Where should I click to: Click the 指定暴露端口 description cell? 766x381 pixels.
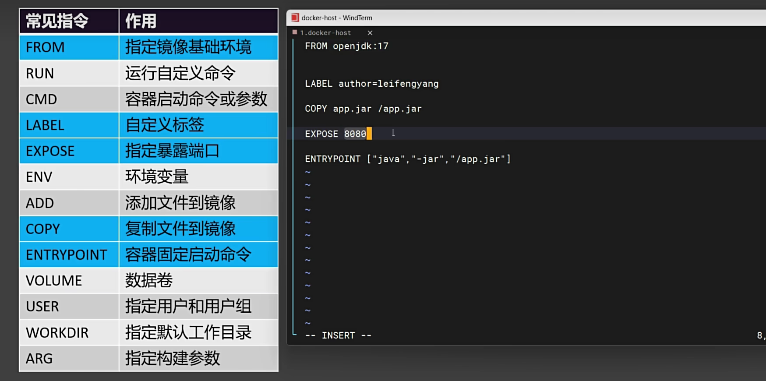(198, 151)
